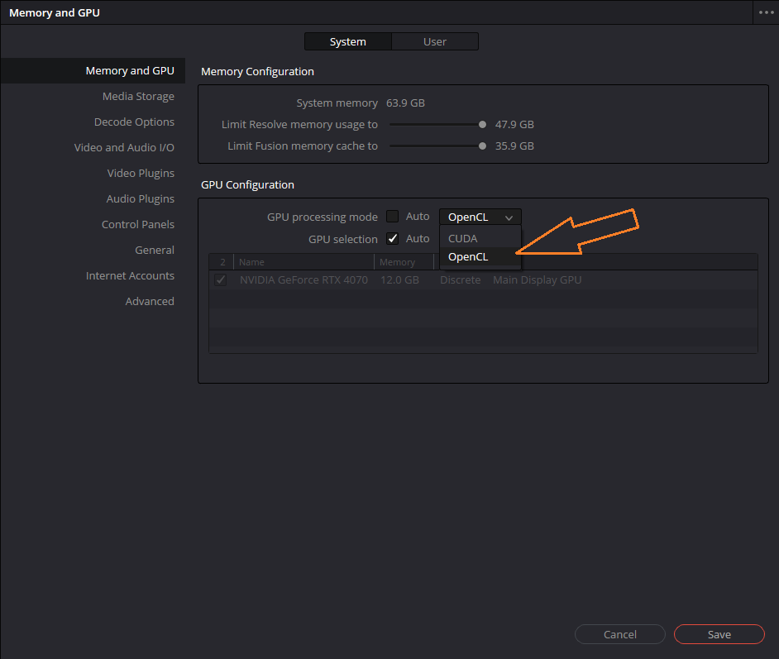Click the Main Display GPU cell
779x659 pixels.
(x=537, y=280)
